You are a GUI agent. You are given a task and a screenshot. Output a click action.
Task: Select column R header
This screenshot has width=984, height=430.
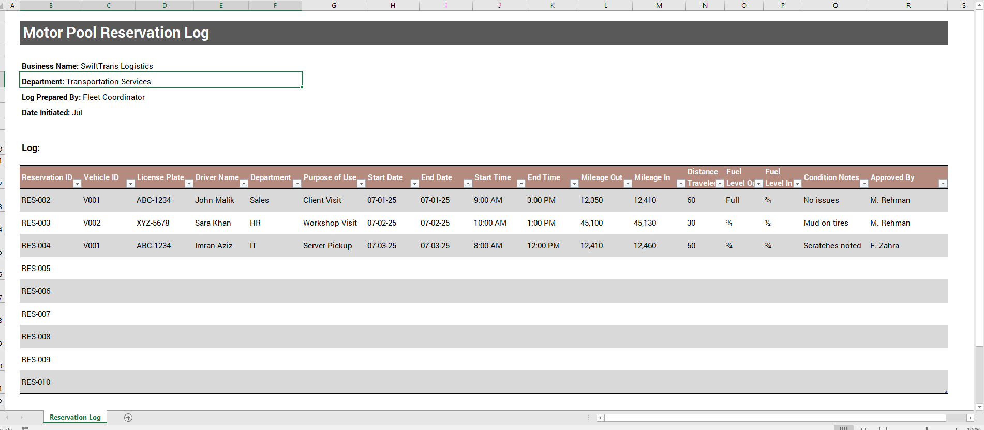tap(908, 5)
